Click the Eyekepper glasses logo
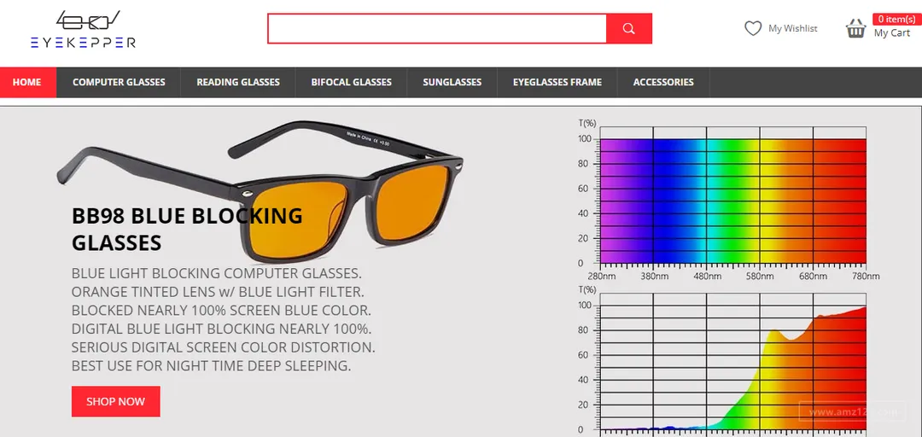Viewport: 922px width, 437px height. tap(83, 29)
